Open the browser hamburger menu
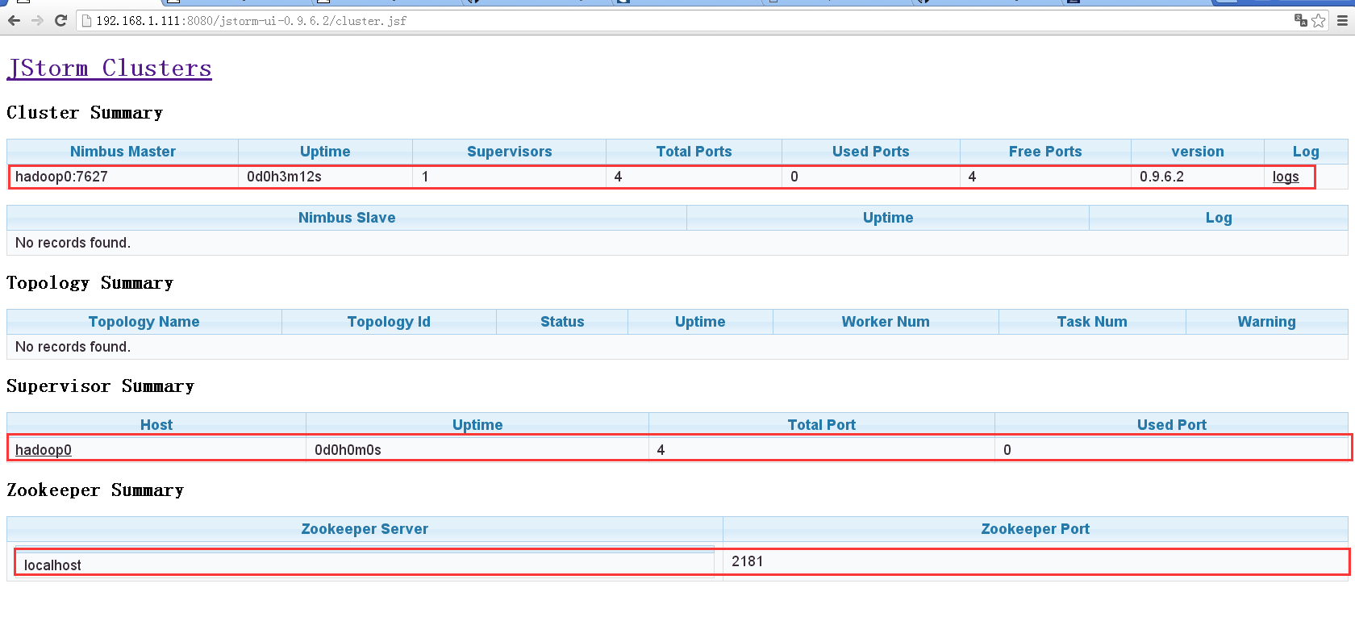This screenshot has width=1355, height=642. pos(1342,20)
